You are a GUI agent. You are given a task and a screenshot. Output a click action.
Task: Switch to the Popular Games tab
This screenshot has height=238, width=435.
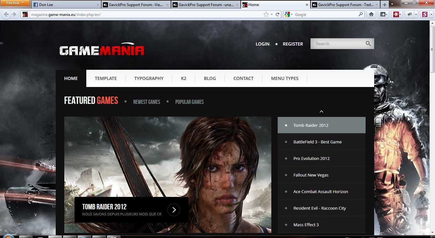(x=189, y=102)
